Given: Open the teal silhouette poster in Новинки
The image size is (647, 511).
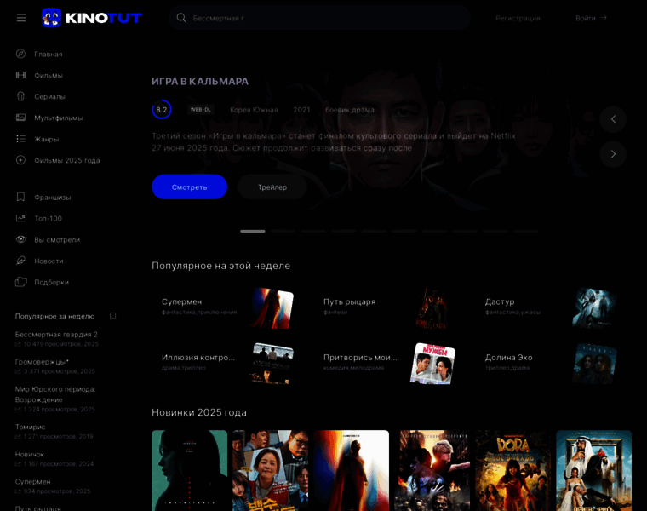Looking at the screenshot, I should click(x=189, y=471).
